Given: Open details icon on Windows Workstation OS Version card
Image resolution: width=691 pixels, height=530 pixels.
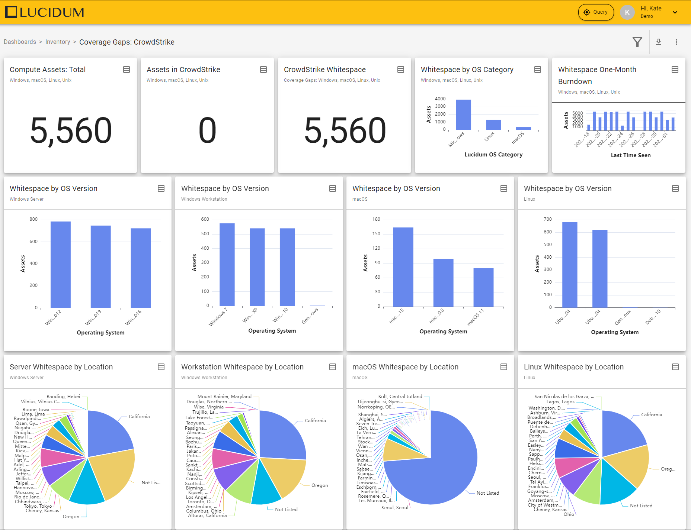Looking at the screenshot, I should 333,188.
